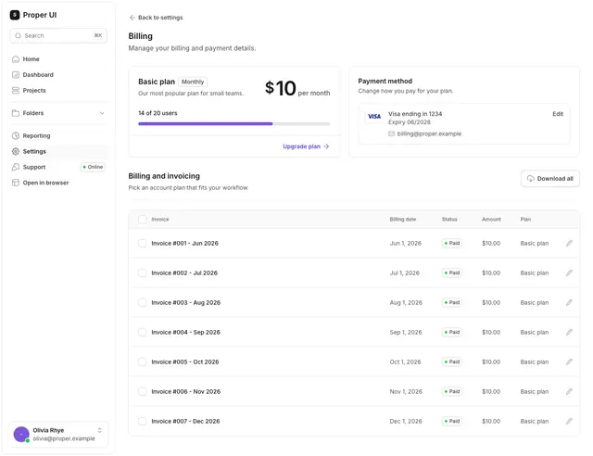Check the Invoice #006 - Nov 2026 checkbox

click(142, 391)
